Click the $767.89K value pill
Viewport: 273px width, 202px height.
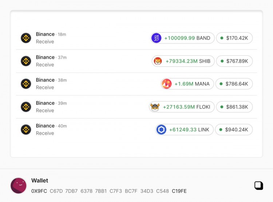tap(234, 61)
